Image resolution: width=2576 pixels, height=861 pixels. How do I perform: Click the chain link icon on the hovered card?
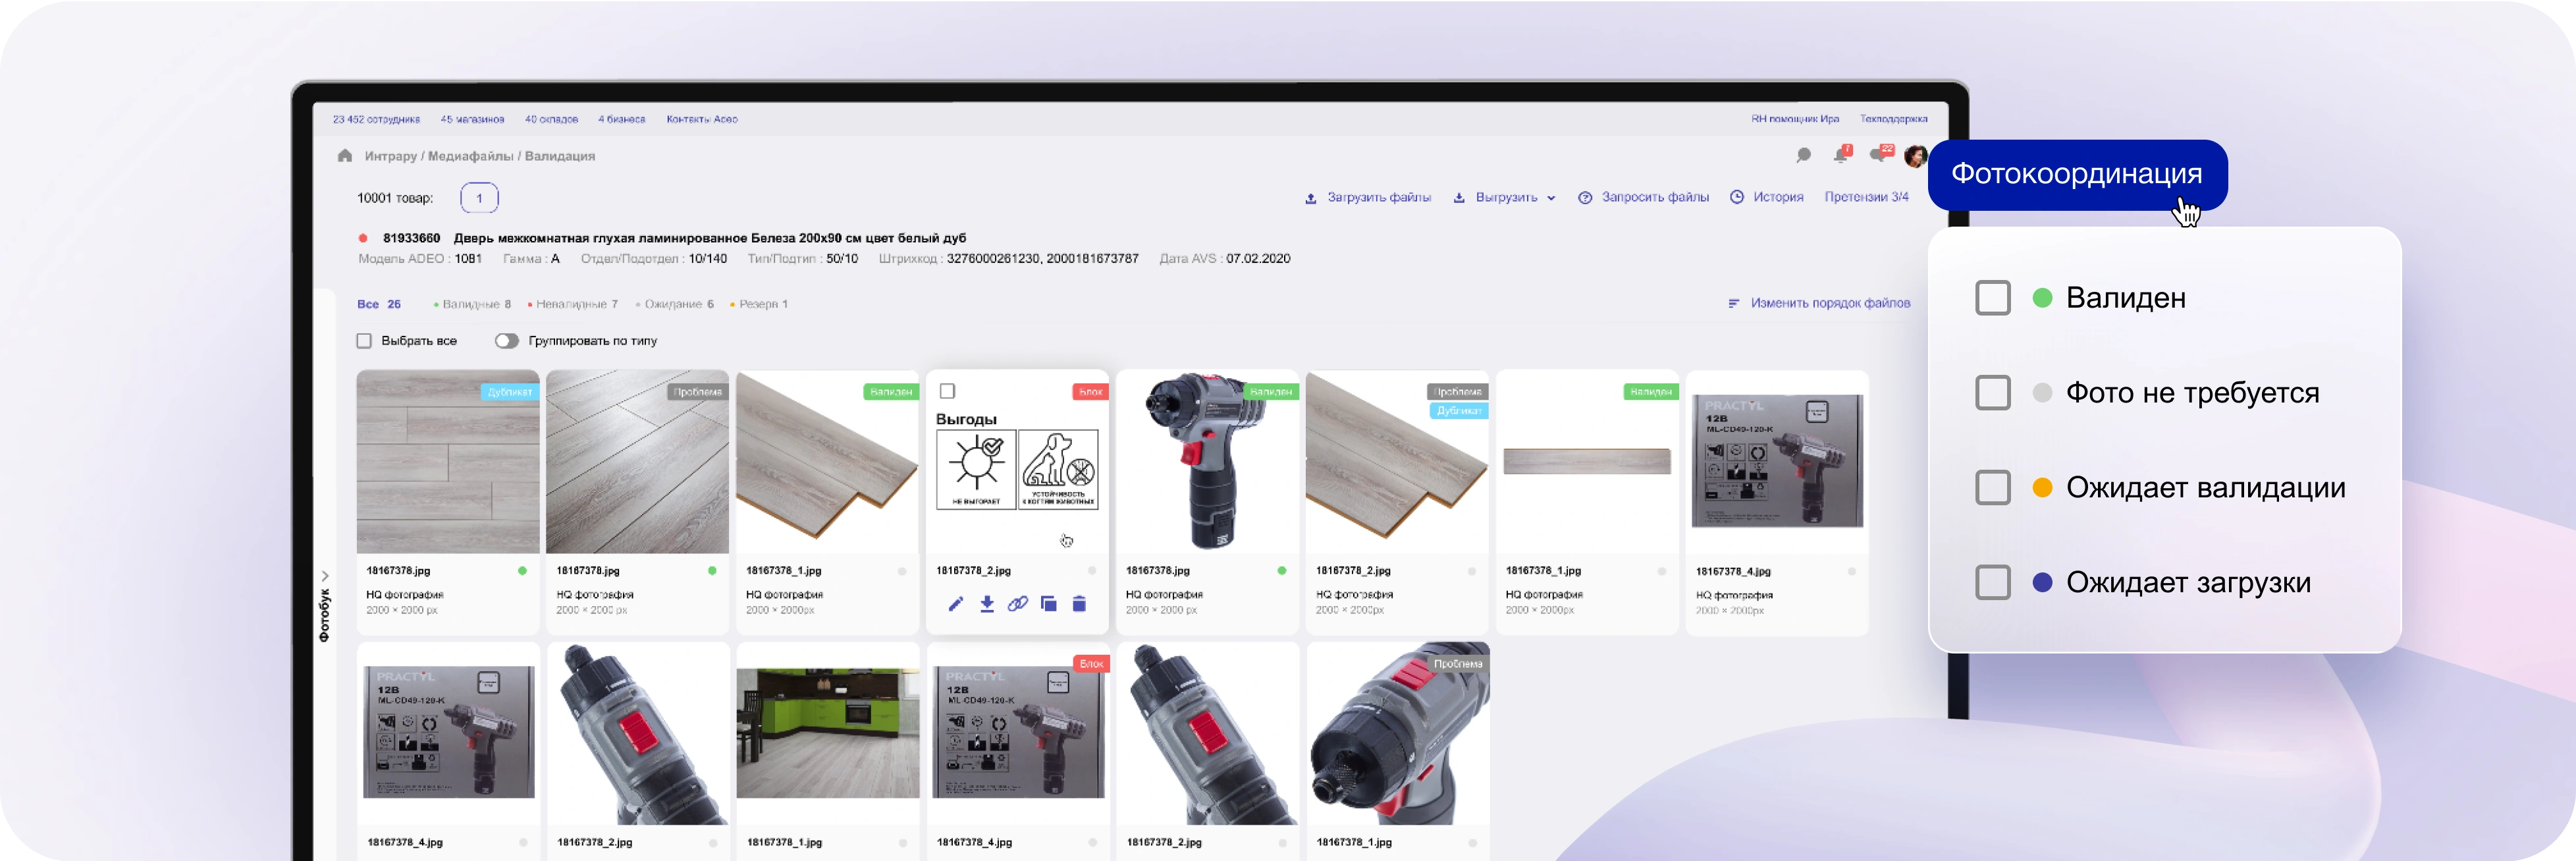tap(1017, 604)
